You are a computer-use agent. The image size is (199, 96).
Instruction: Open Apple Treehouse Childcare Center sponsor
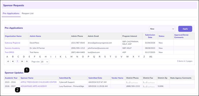point(39,82)
